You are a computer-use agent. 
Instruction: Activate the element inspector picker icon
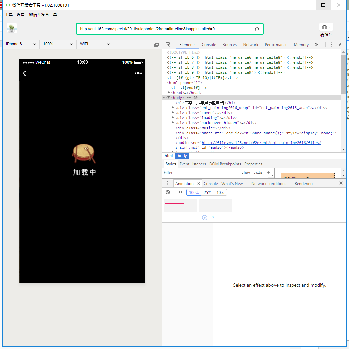[x=168, y=45]
